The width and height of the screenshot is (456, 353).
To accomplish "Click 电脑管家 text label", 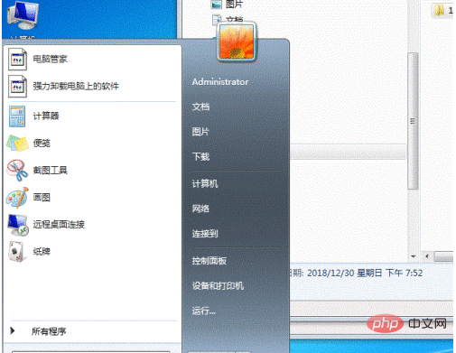I will click(50, 59).
